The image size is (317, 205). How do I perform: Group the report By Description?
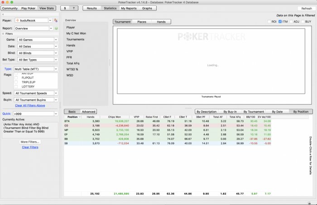click(x=207, y=112)
